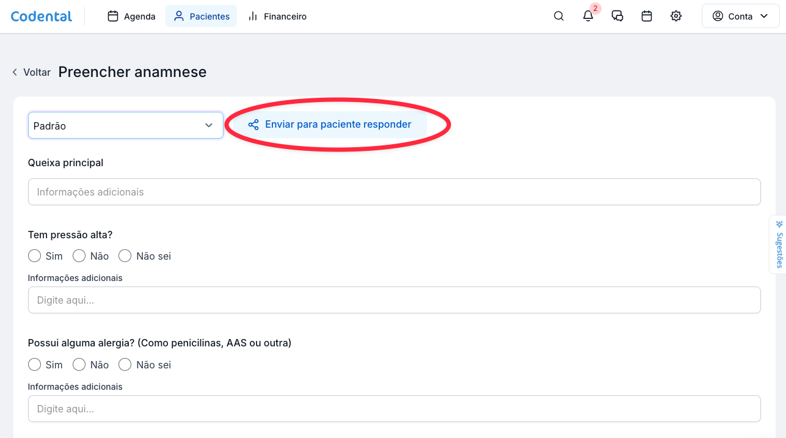786x438 pixels.
Task: Open the chat messages icon
Action: 617,16
